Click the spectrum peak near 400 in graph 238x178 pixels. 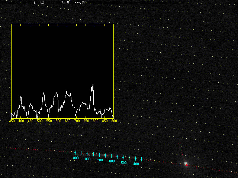click(21, 96)
